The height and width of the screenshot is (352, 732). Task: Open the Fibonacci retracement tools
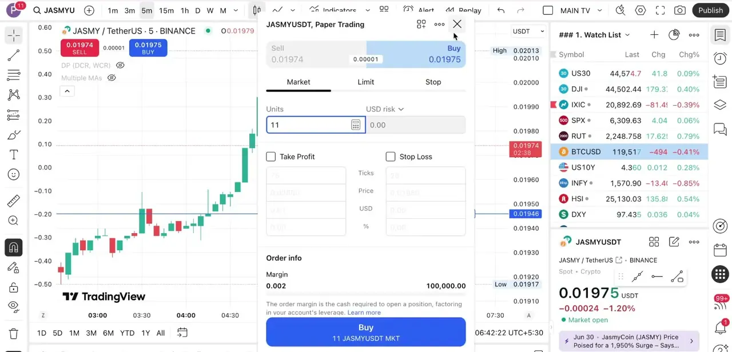pos(14,75)
